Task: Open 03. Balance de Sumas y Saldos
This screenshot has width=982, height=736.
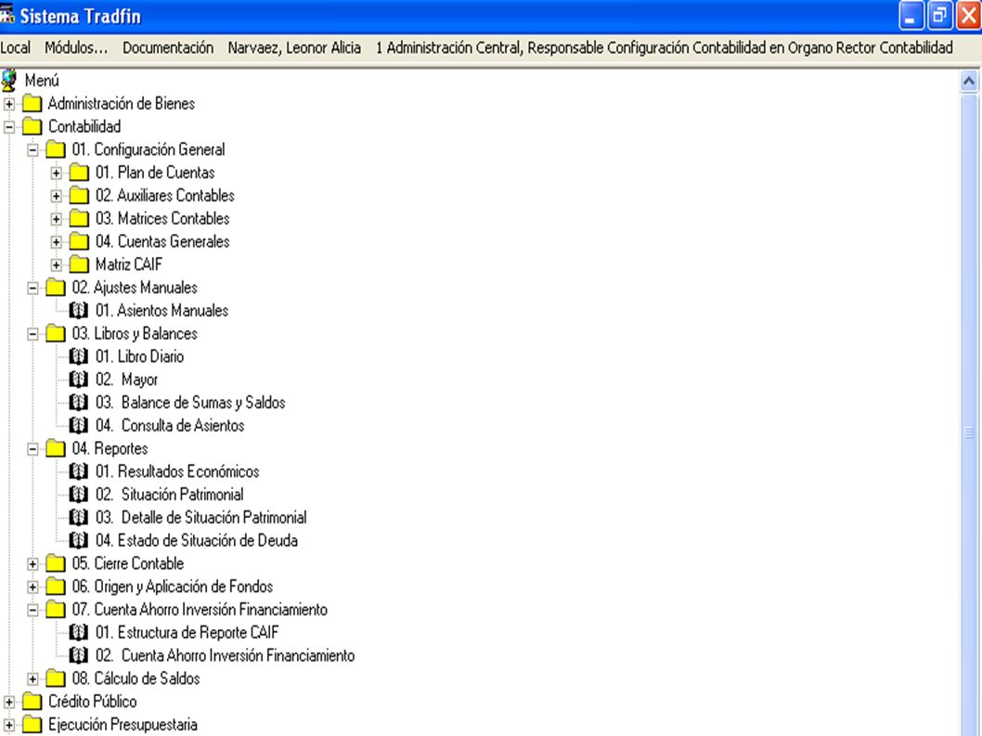Action: [190, 402]
